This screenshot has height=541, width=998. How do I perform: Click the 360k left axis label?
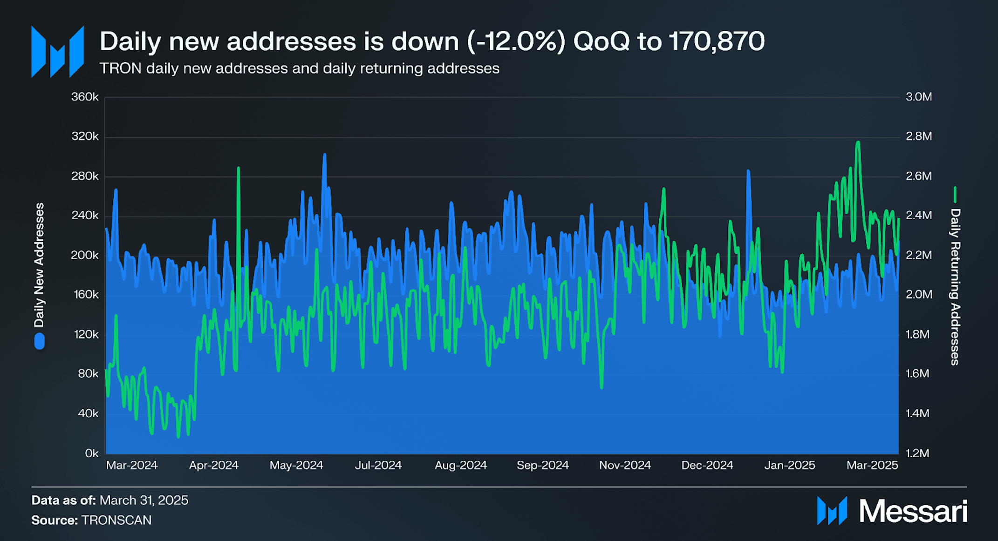85,97
